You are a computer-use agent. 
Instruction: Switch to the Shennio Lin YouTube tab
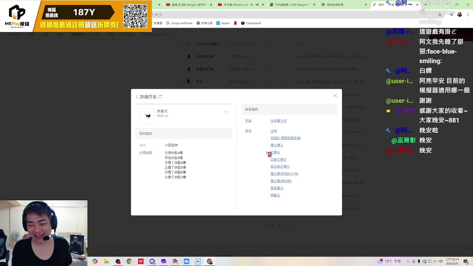pos(238,5)
